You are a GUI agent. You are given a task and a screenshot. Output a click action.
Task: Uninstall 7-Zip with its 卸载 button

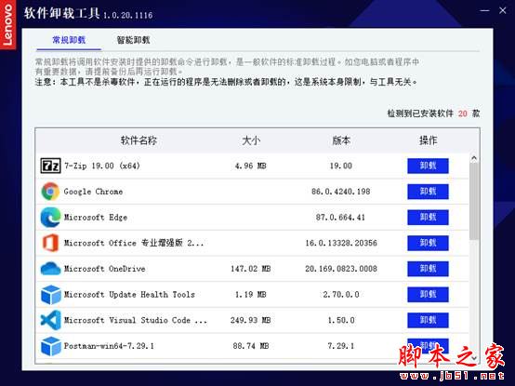tap(428, 166)
